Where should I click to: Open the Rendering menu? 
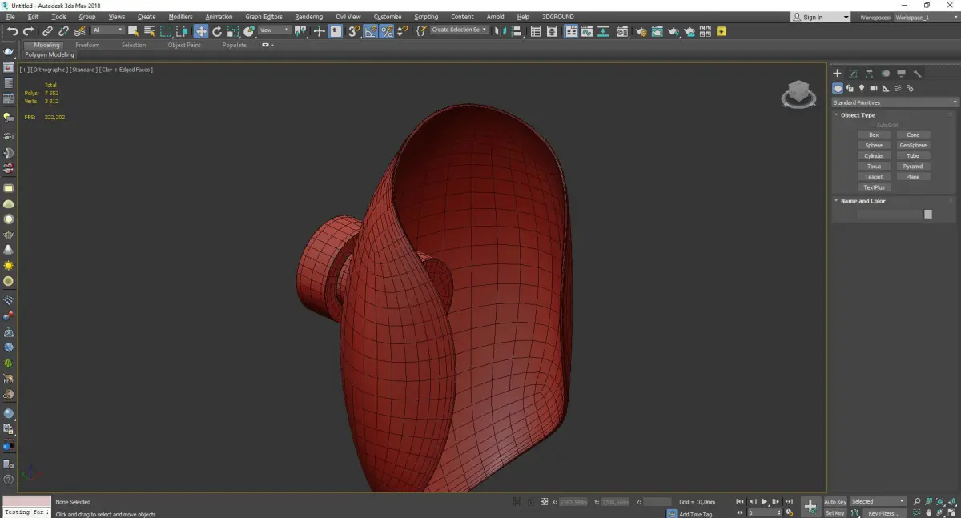(308, 17)
